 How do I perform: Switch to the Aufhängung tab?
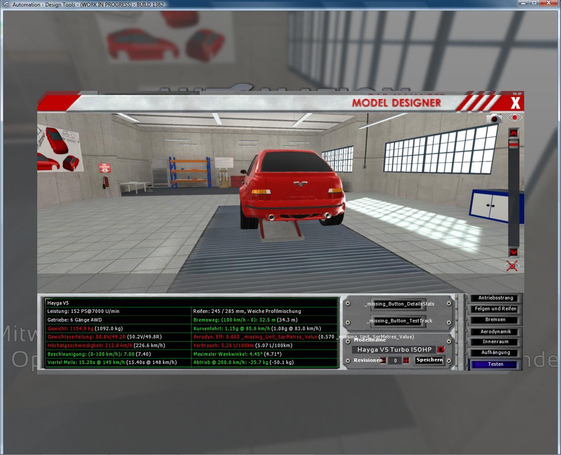click(496, 353)
